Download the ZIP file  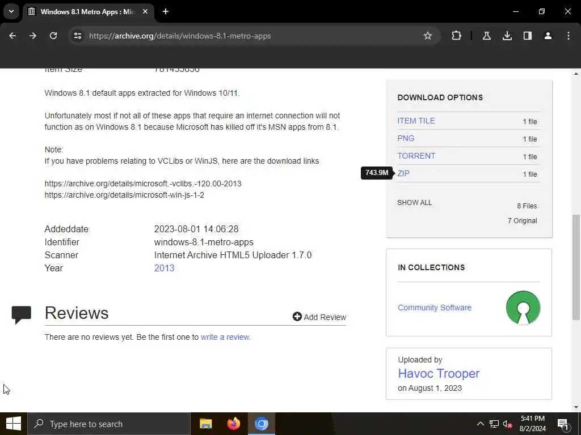coord(403,173)
